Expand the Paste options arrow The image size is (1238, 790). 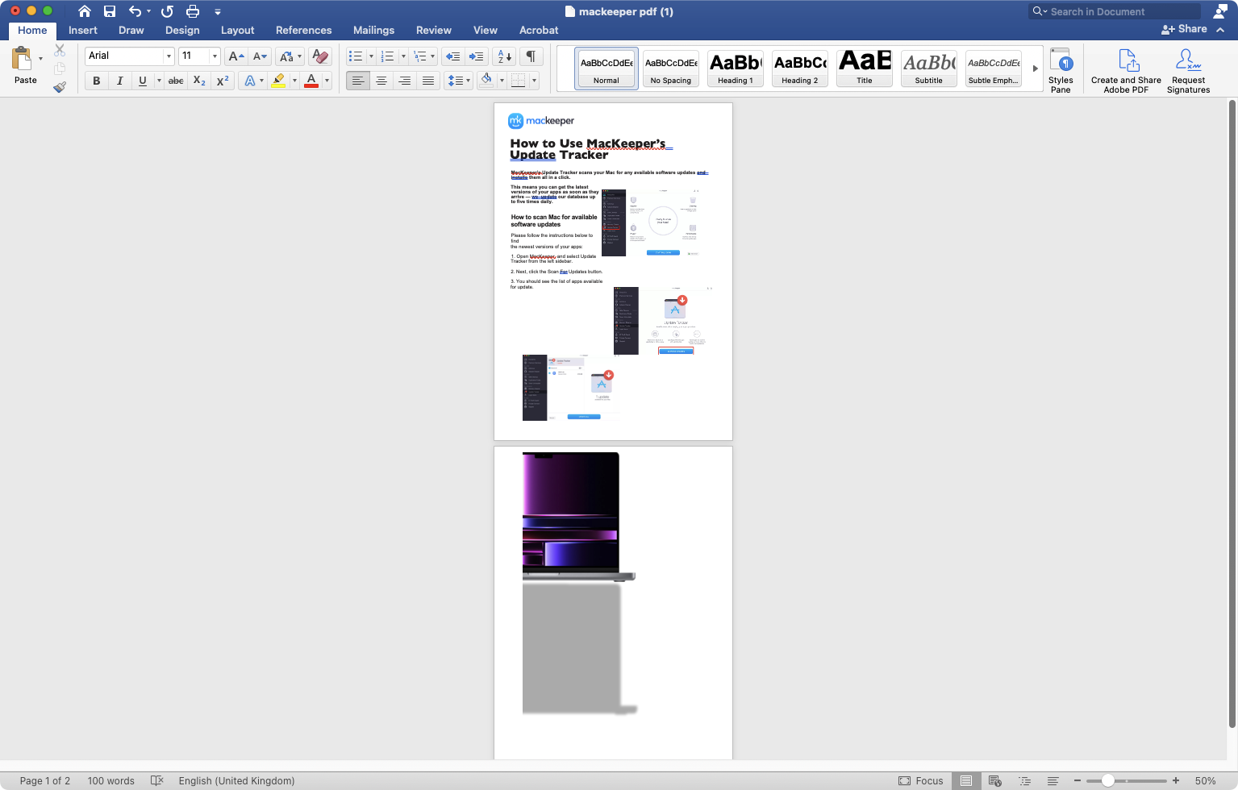40,58
